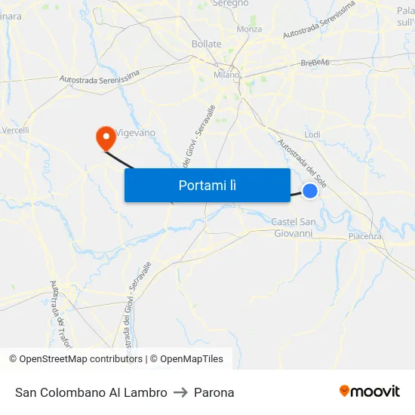Click the San Colombano Al Lambro text
The image size is (415, 415).
click(x=91, y=392)
